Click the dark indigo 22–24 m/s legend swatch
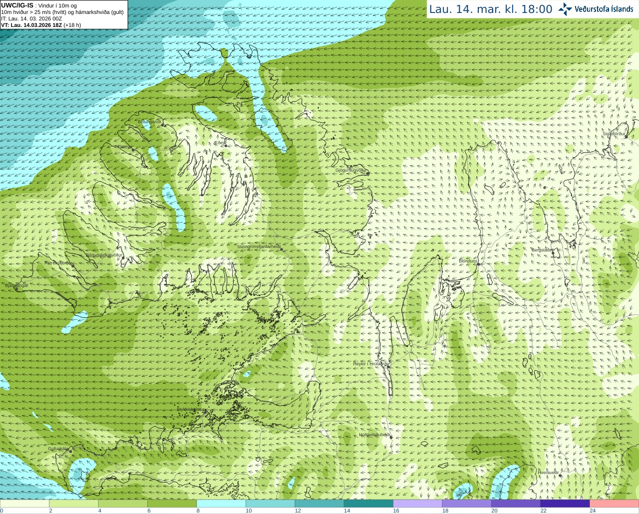Image resolution: width=639 pixels, height=514 pixels. (565, 504)
